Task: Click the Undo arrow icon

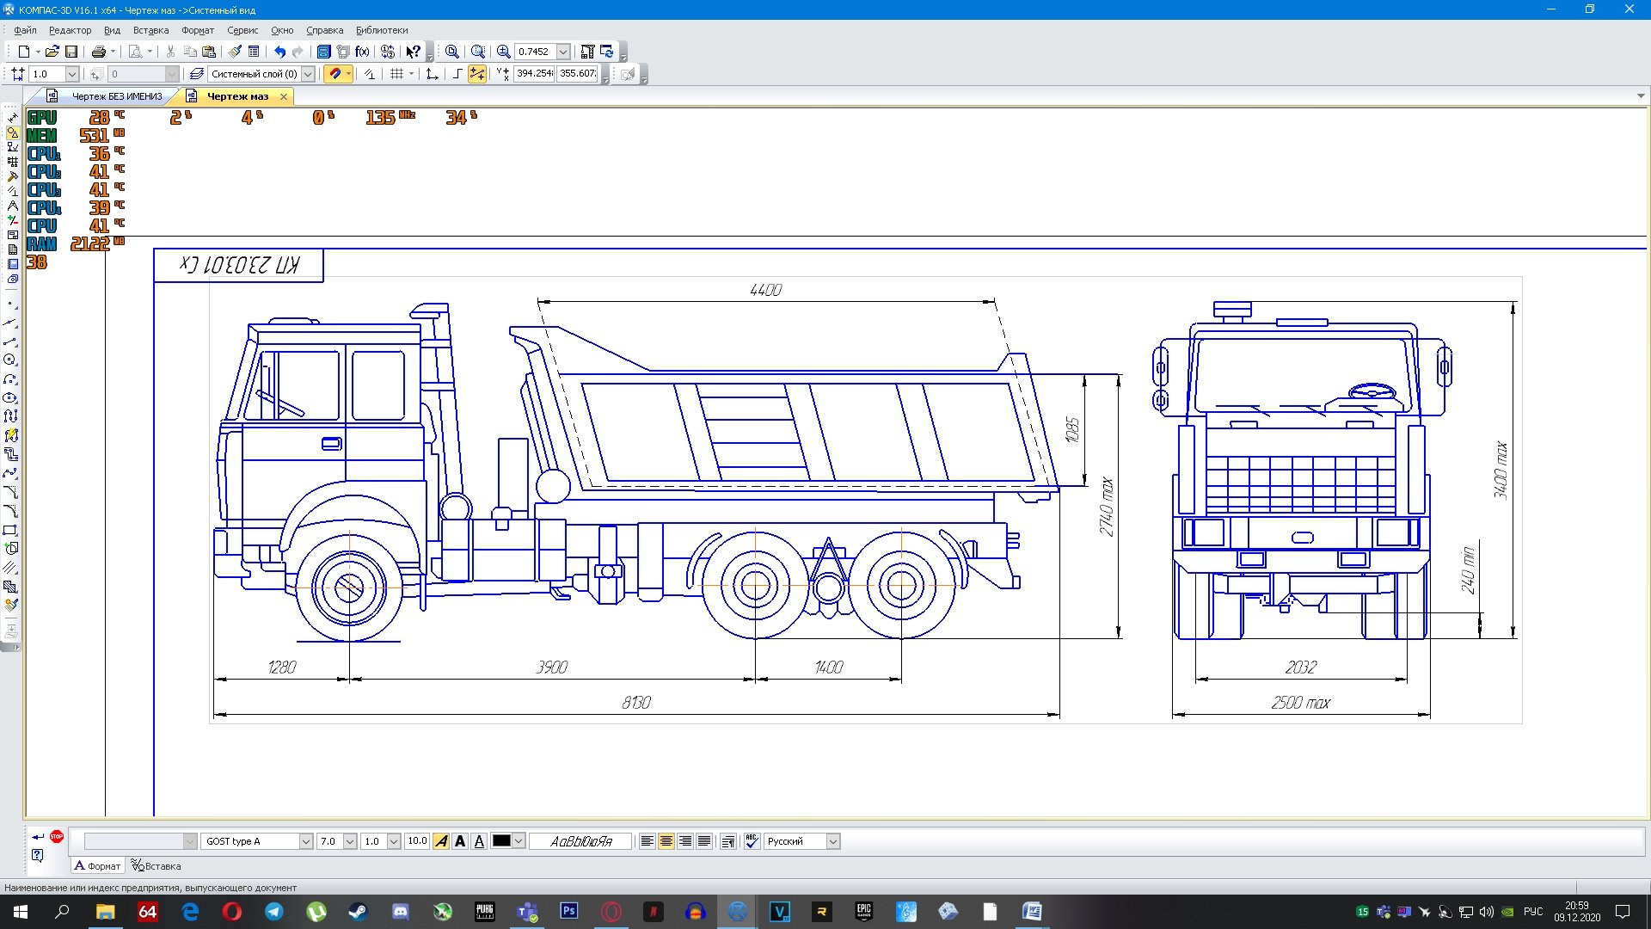Action: click(279, 52)
